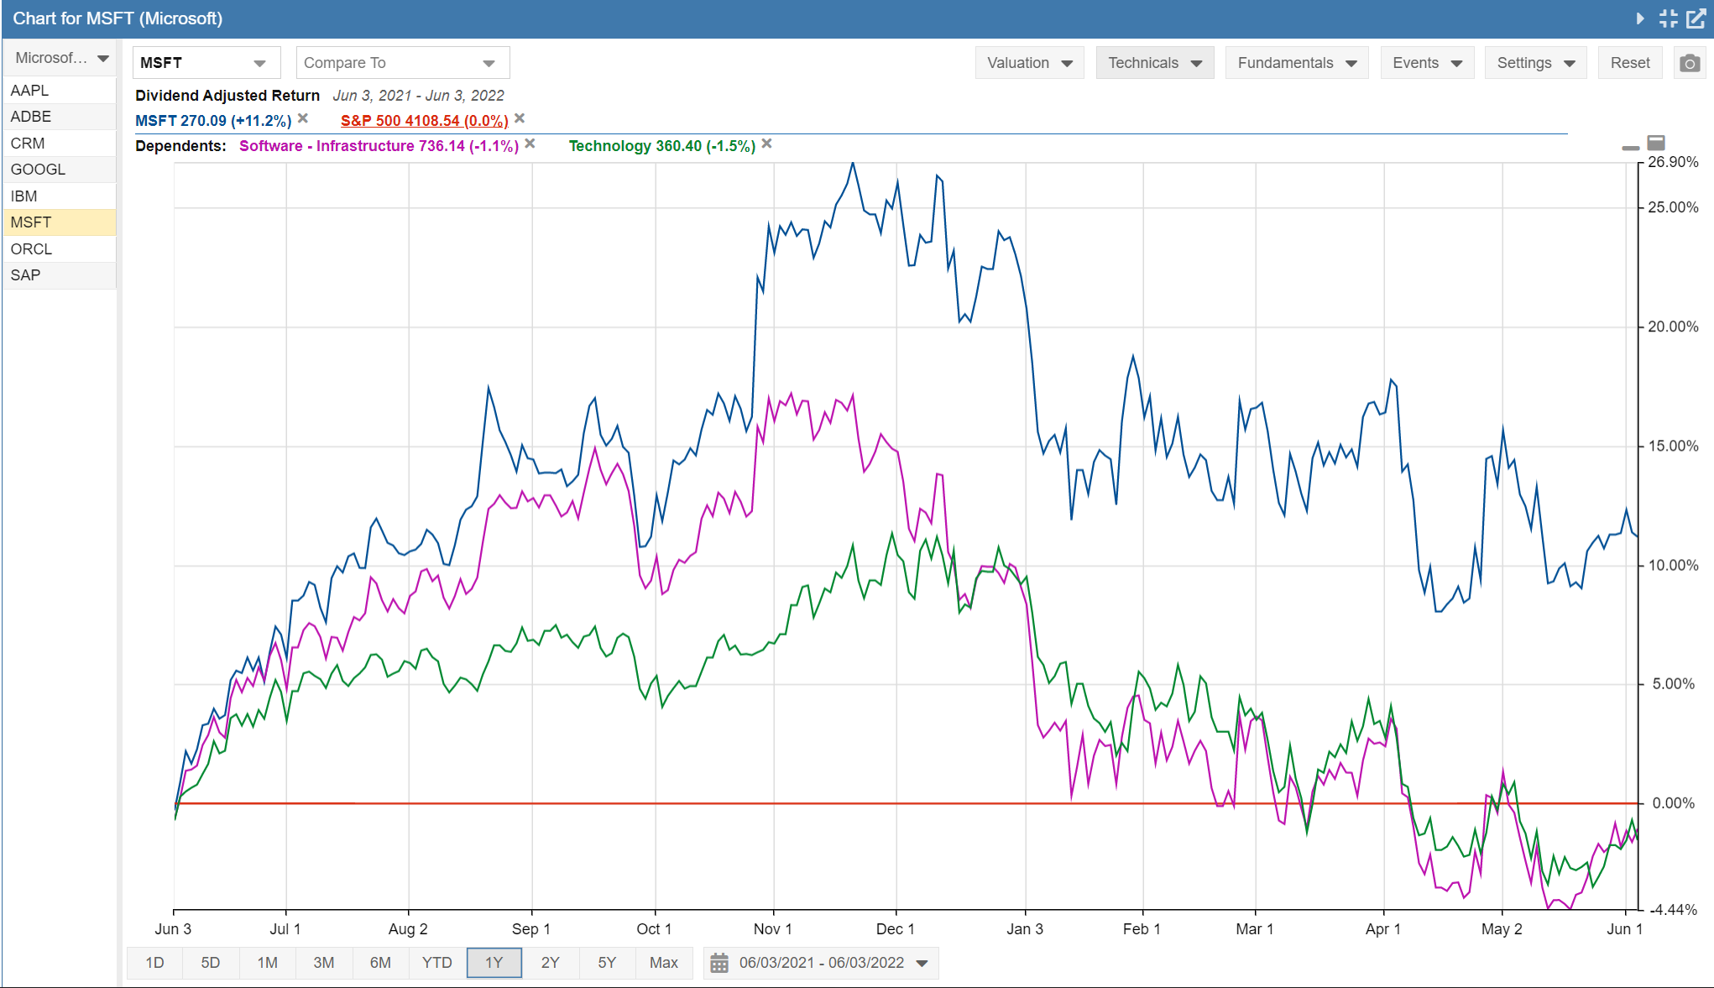The height and width of the screenshot is (988, 1714).
Task: Remove Software - Infrastructure series
Action: pos(530,144)
